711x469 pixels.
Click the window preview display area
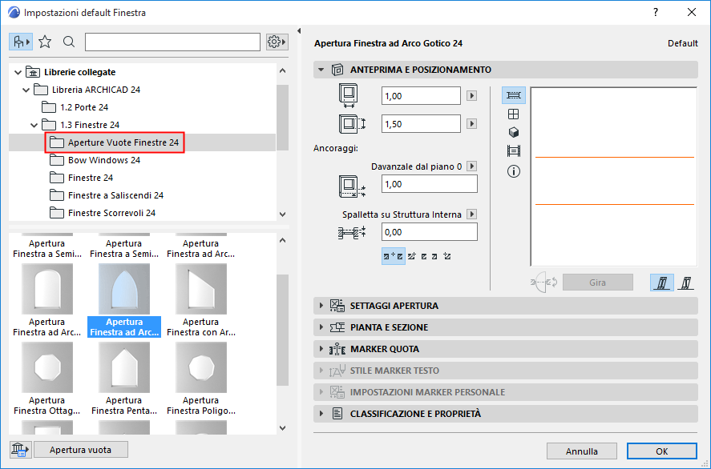click(x=614, y=177)
